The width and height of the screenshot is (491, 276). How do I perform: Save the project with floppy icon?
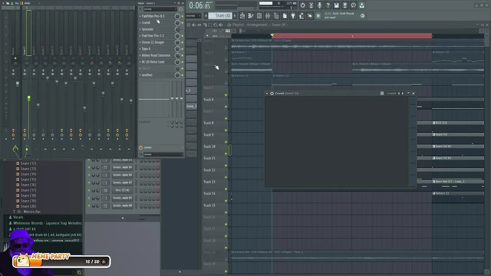336,5
